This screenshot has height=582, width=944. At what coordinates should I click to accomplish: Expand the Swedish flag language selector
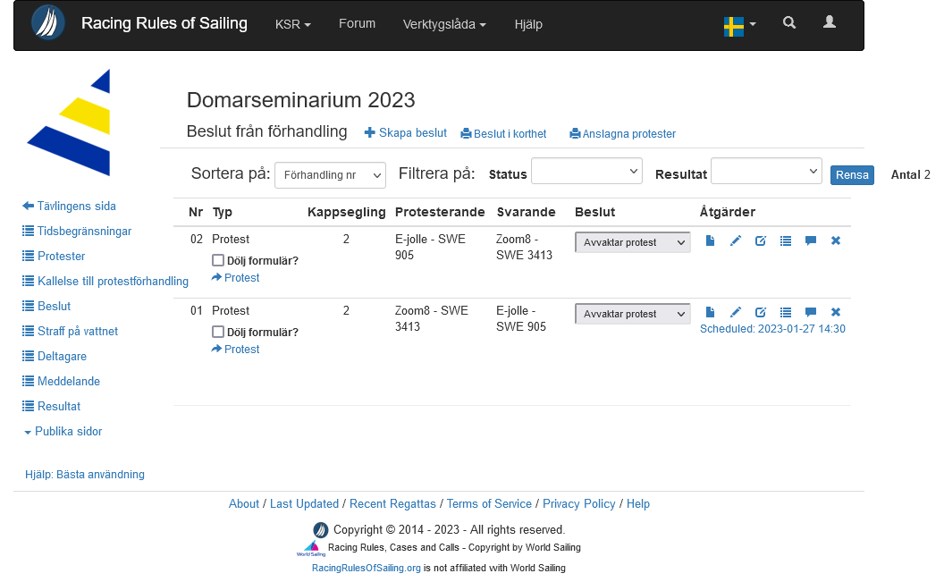click(739, 25)
